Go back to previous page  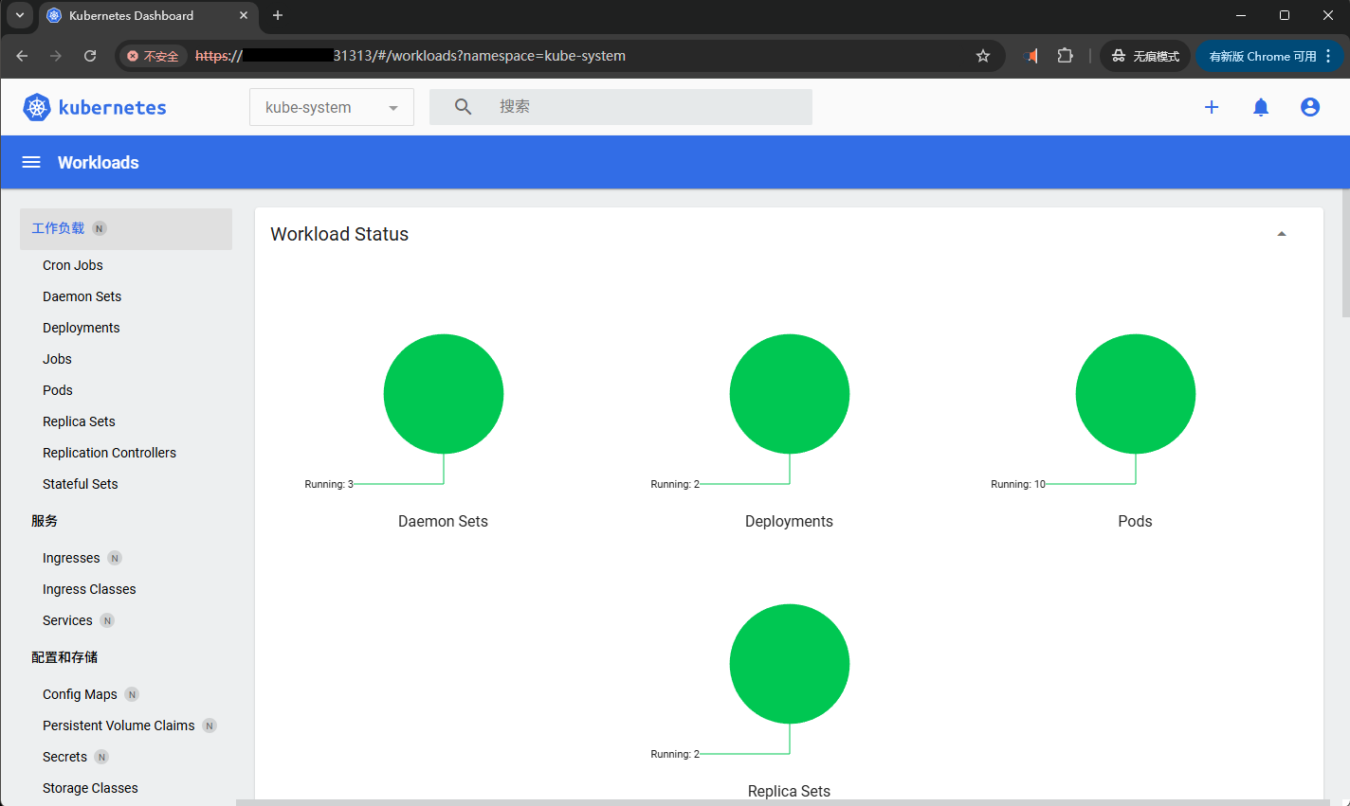[x=23, y=56]
